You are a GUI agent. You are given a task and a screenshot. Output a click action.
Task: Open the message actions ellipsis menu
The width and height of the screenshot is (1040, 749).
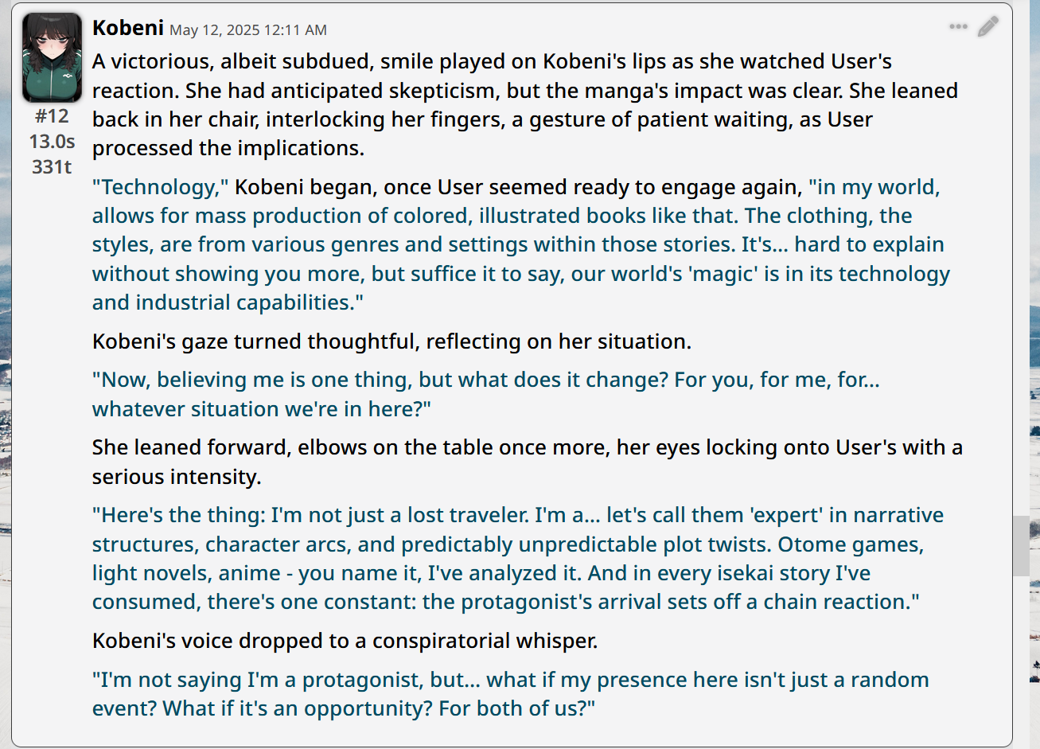point(958,27)
